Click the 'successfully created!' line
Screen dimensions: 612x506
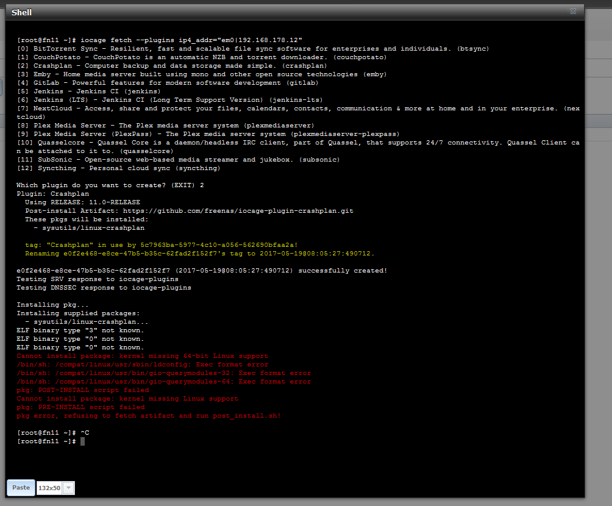click(202, 271)
